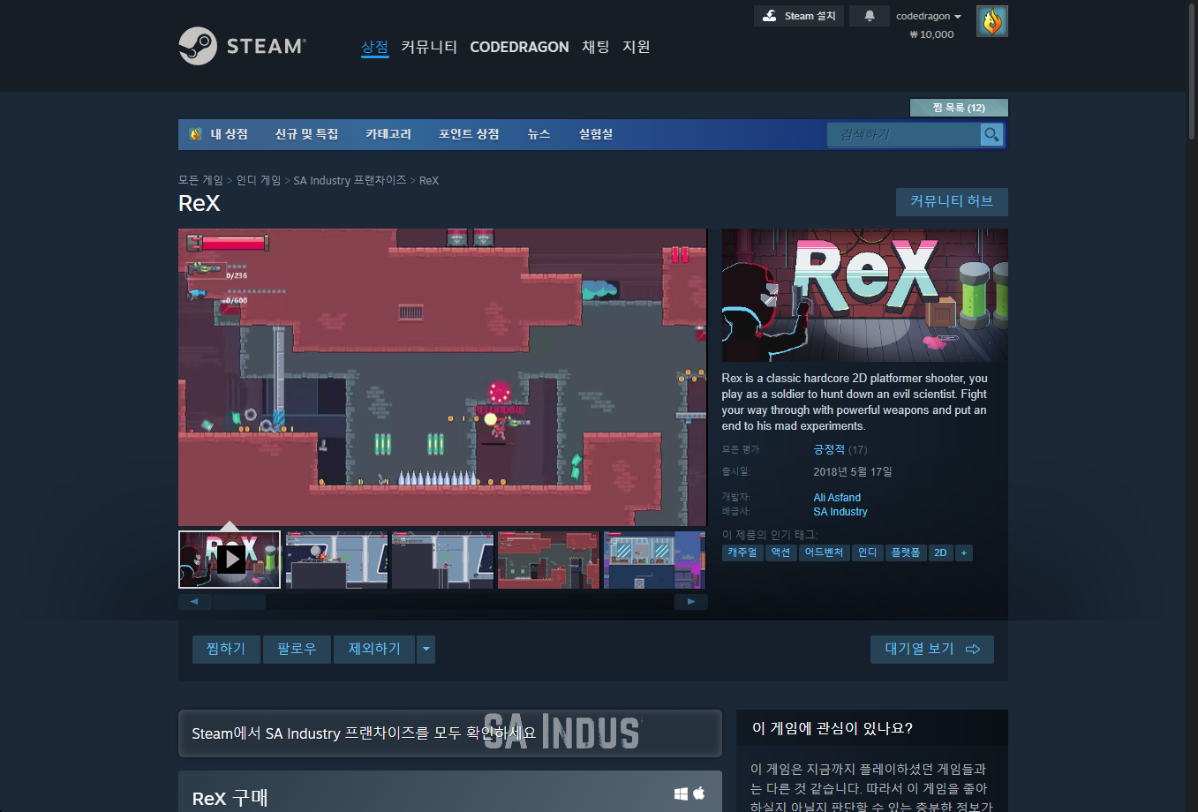Image resolution: width=1198 pixels, height=812 pixels.
Task: Open the 신규 및 특집 tab
Action: click(x=306, y=134)
